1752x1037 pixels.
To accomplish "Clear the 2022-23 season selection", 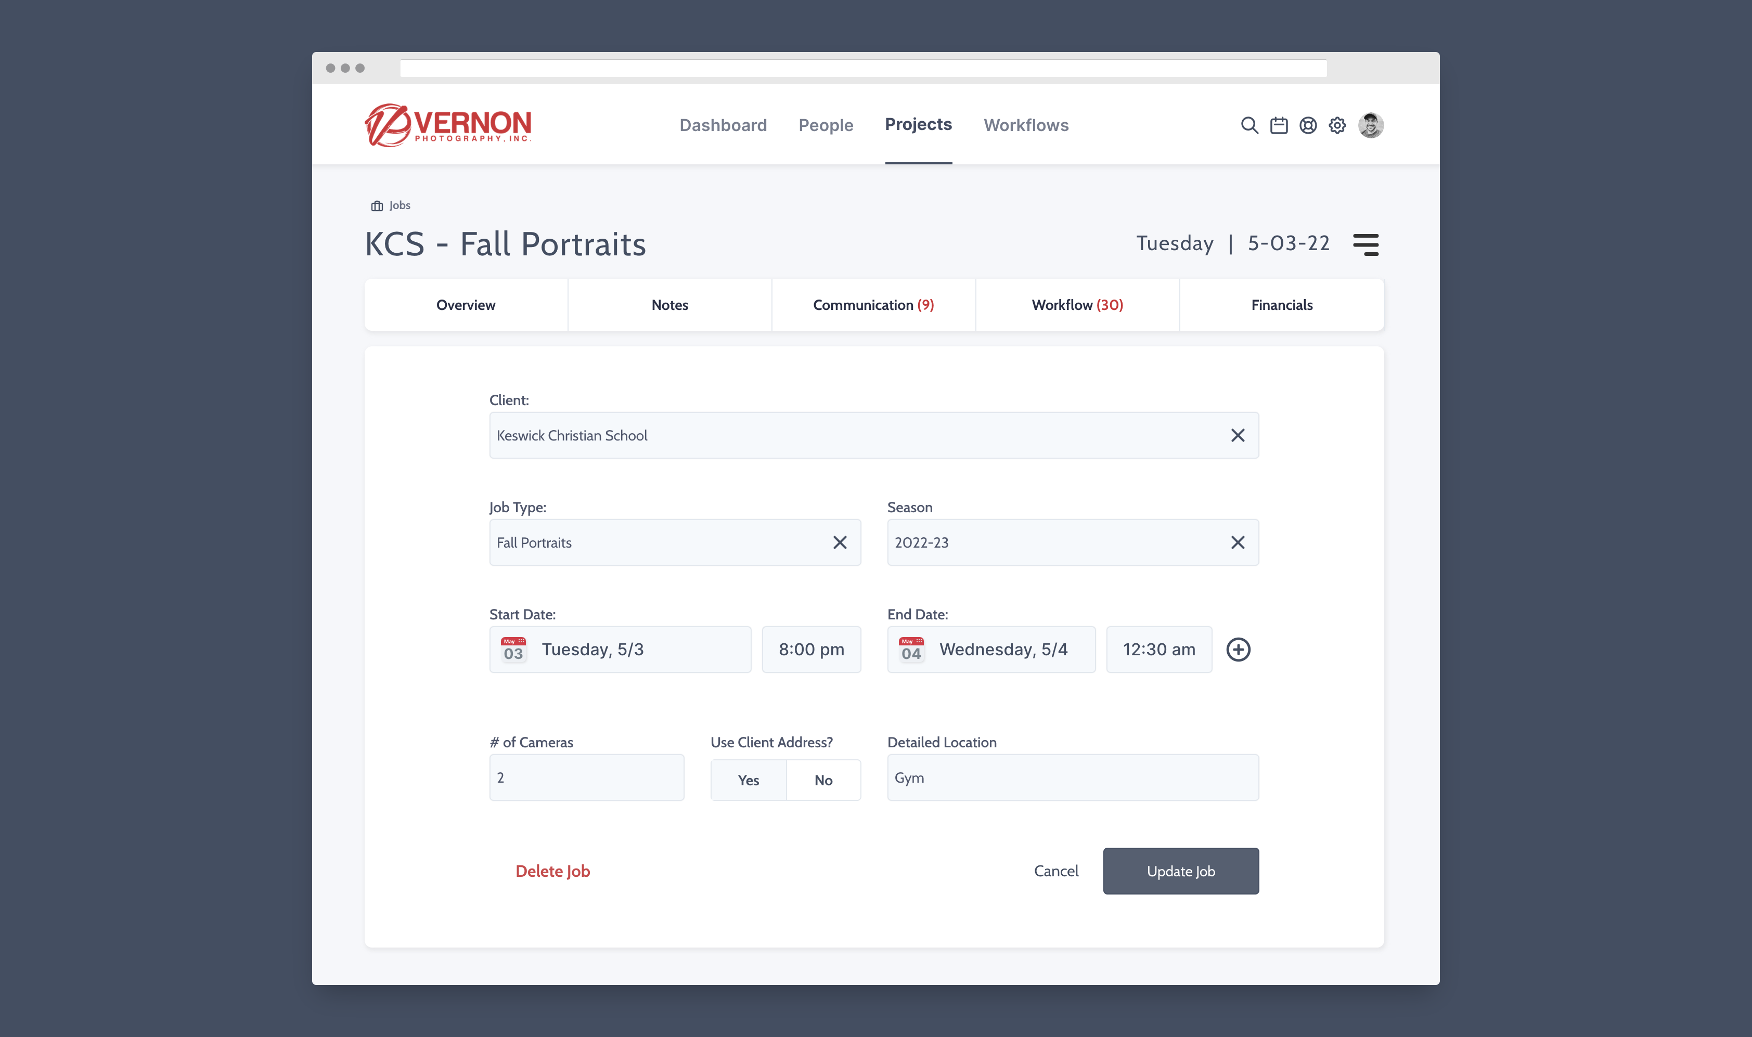I will (1237, 542).
